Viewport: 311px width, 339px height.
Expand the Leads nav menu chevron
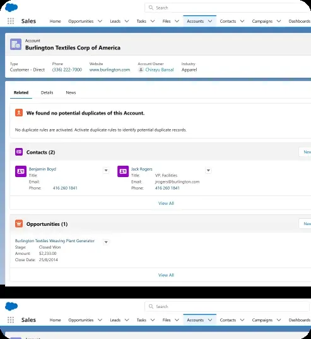coord(127,21)
